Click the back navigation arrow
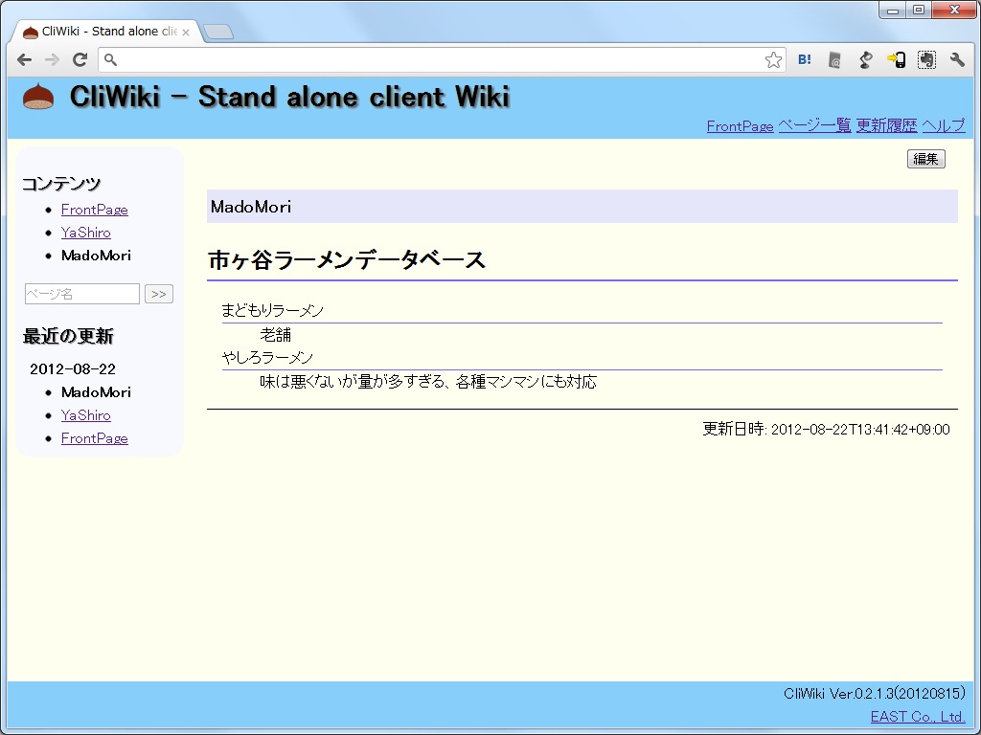The height and width of the screenshot is (735, 981). point(24,59)
